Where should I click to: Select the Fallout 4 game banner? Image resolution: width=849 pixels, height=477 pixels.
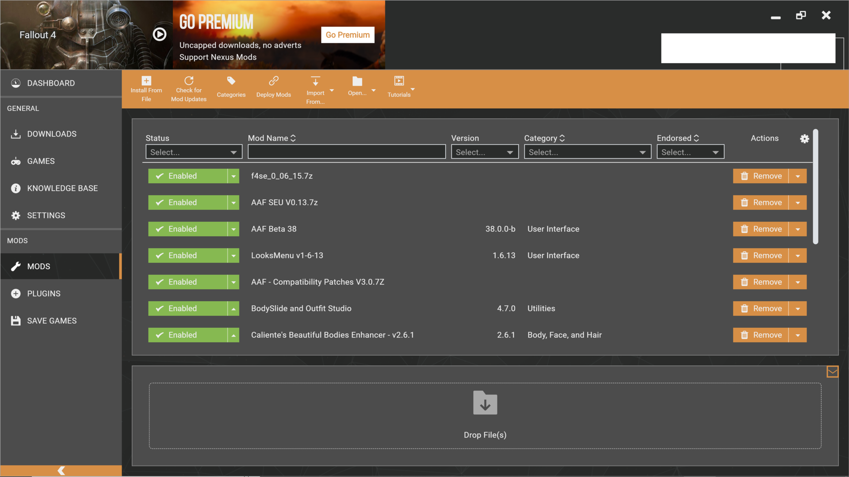click(x=86, y=35)
